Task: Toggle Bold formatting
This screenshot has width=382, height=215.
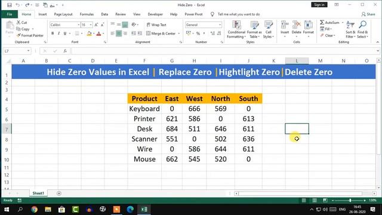Action: click(53, 33)
